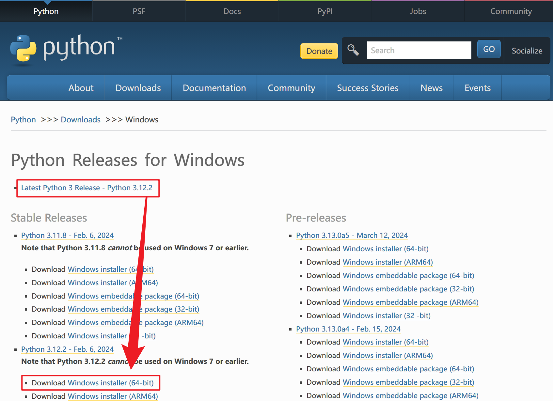Click the Python 3.11.8 Windows 7 note text
The height and width of the screenshot is (401, 553).
[x=135, y=248]
